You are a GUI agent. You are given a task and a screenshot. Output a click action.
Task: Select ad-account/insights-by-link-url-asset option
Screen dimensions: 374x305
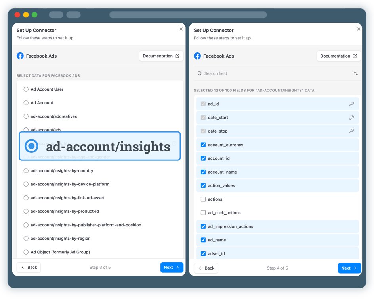(x=26, y=198)
